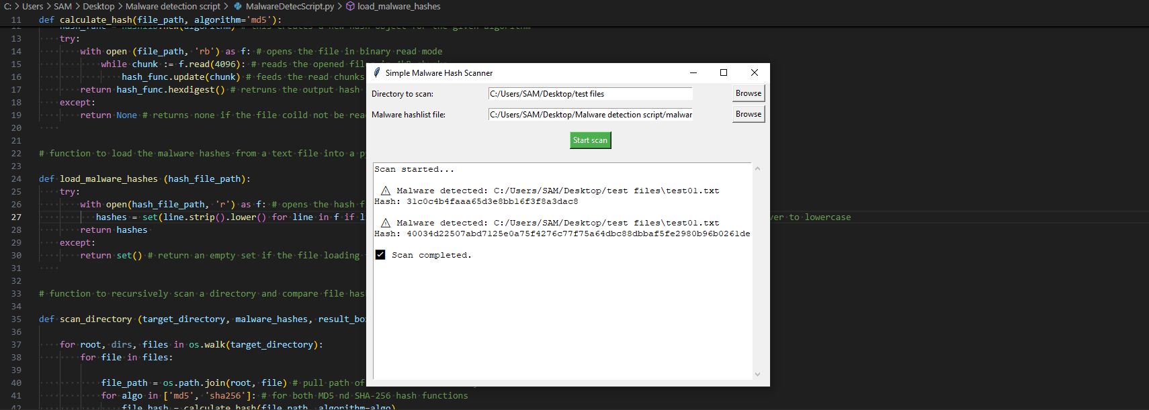Open the load_malware_hashes symbol breadcrumb
Screen dimensions: 1149x410
pyautogui.click(x=399, y=6)
